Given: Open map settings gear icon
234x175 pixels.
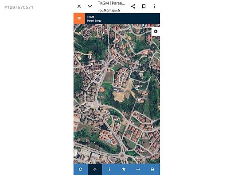Looking at the screenshot, I should tap(156, 31).
